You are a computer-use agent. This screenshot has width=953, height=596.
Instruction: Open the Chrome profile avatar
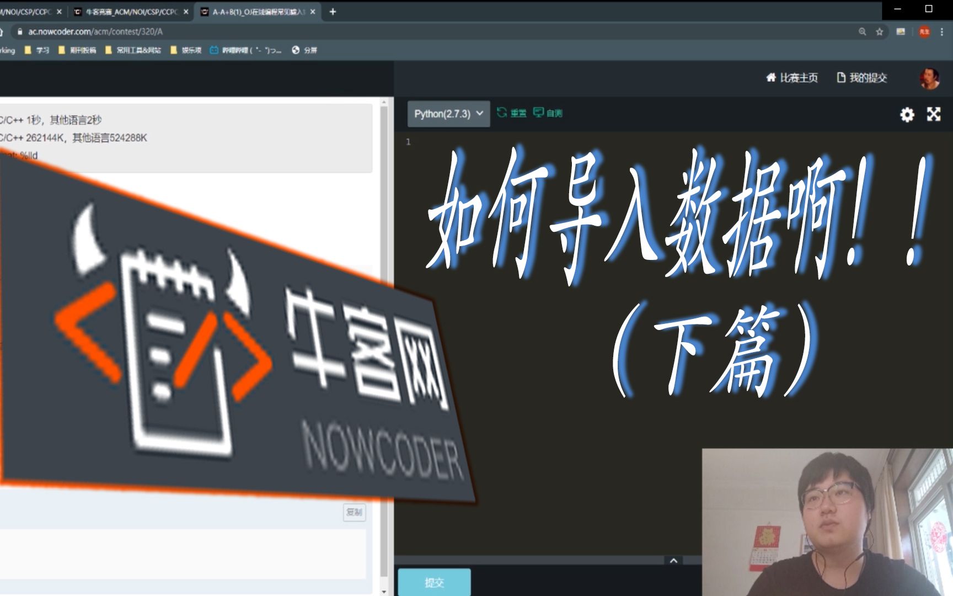(924, 32)
